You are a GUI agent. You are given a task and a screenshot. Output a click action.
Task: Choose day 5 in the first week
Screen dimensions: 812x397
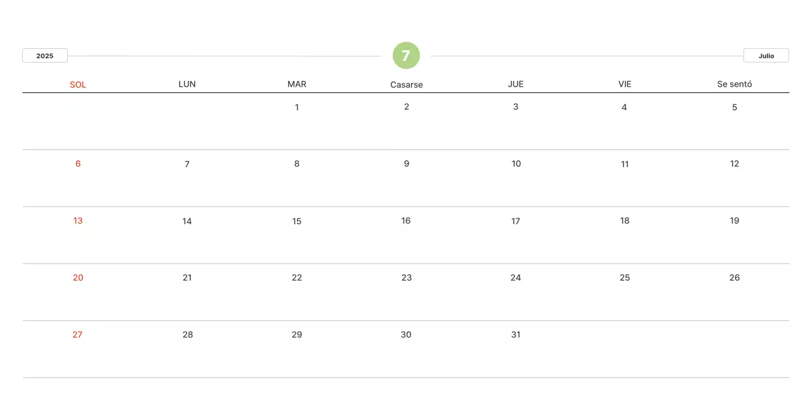[x=735, y=107]
